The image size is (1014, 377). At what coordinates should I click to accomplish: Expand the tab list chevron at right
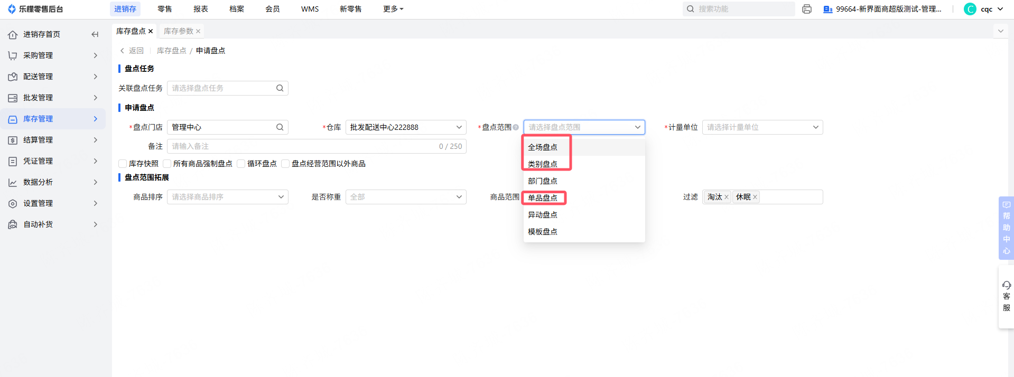coord(1000,31)
